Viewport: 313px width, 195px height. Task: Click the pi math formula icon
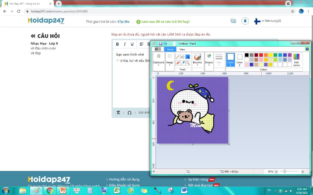pyautogui.click(x=118, y=113)
